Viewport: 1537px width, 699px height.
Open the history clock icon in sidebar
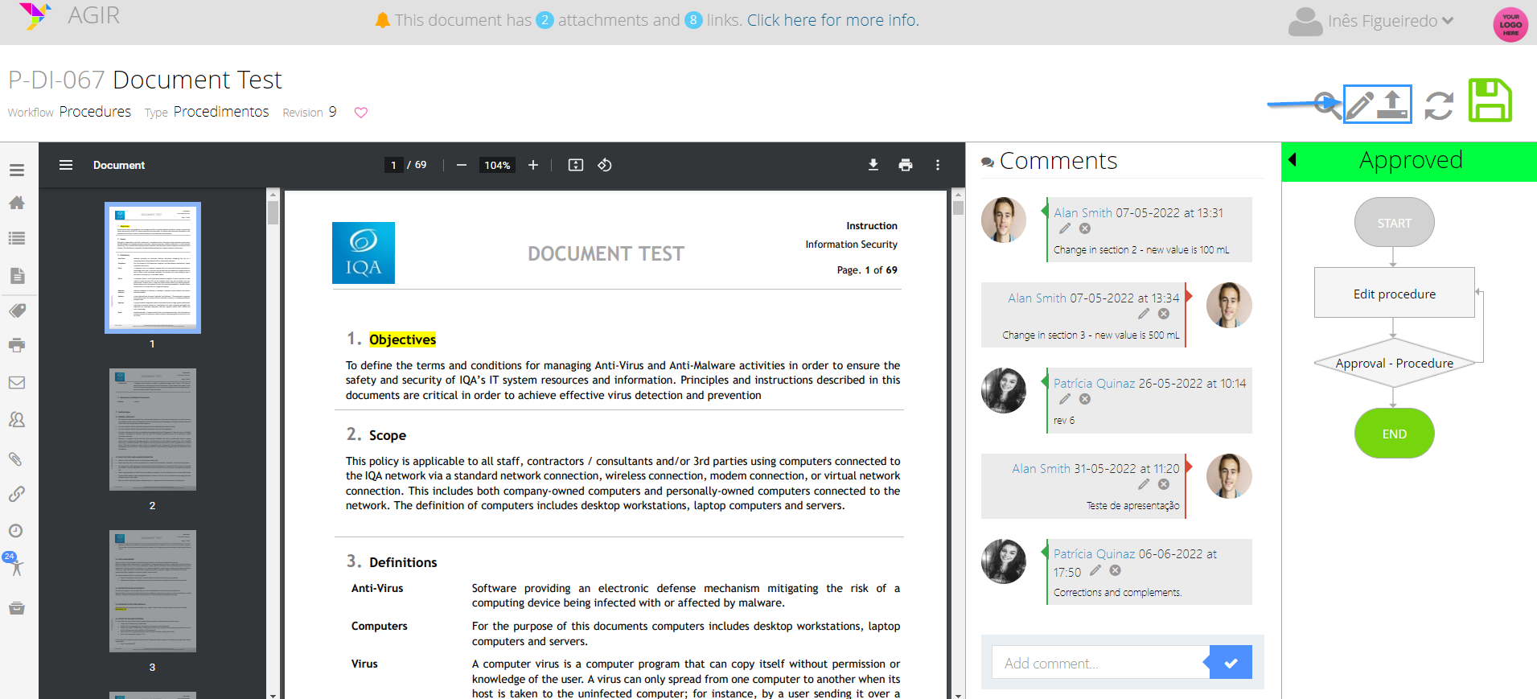point(16,531)
